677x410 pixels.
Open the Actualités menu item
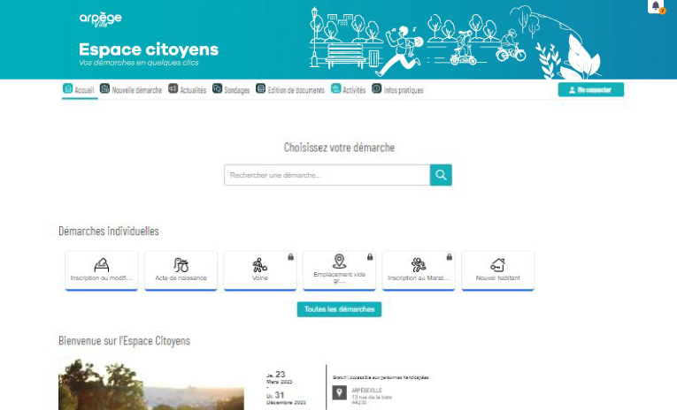(188, 89)
